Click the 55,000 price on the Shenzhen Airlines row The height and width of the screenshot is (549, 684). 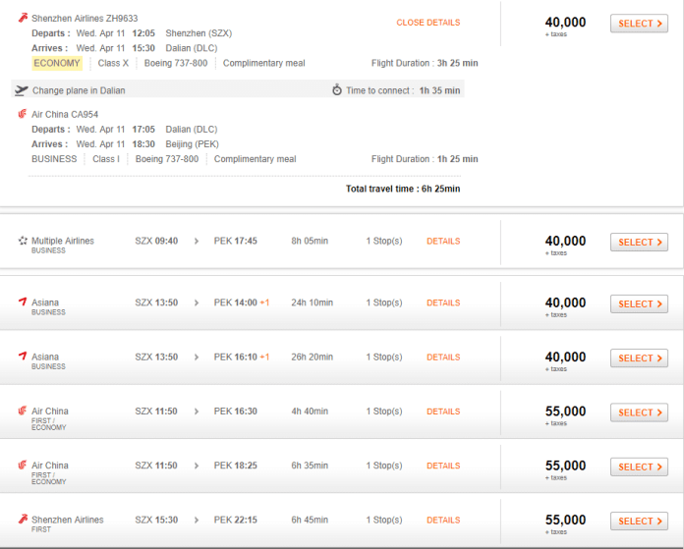coord(565,520)
